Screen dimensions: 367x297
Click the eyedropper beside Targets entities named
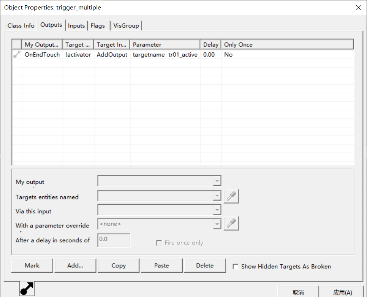[x=231, y=196]
